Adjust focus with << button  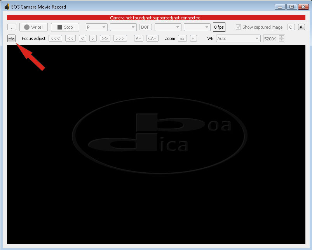pyautogui.click(x=70, y=38)
